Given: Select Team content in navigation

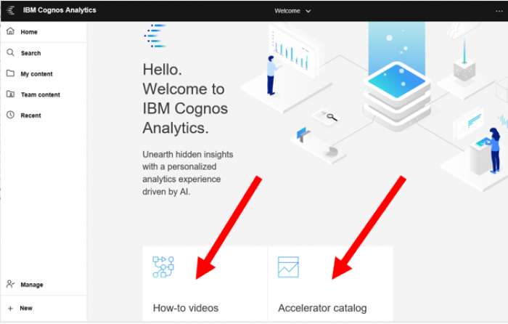Looking at the screenshot, I should [x=41, y=94].
